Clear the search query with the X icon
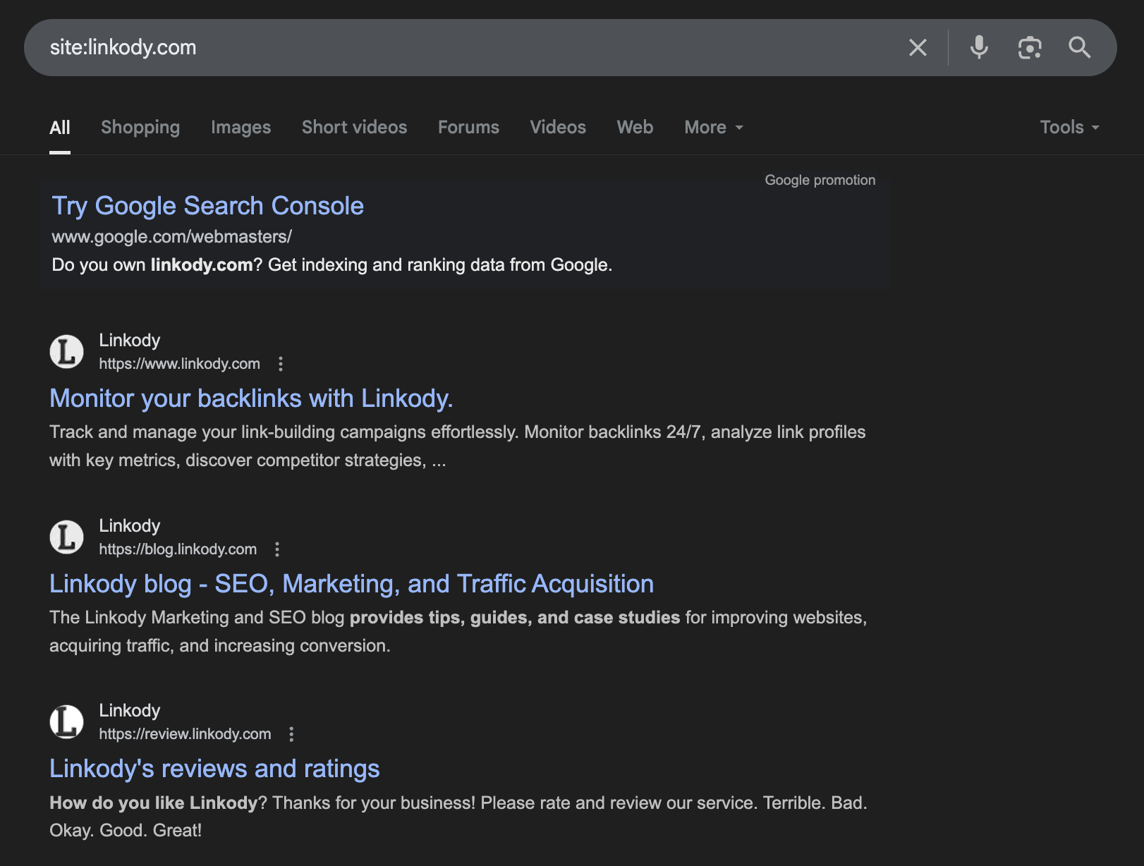 (x=918, y=47)
